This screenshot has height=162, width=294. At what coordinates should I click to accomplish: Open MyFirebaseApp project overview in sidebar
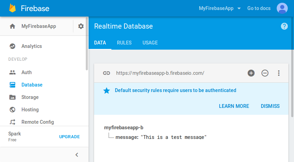[39, 26]
